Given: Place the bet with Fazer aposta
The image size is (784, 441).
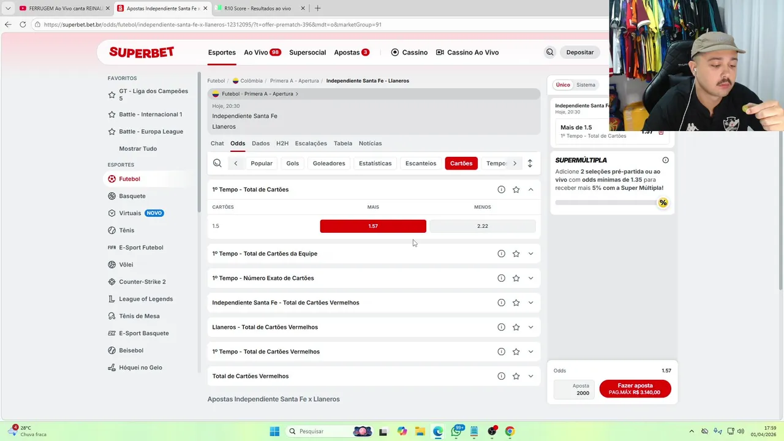Looking at the screenshot, I should click(x=635, y=389).
